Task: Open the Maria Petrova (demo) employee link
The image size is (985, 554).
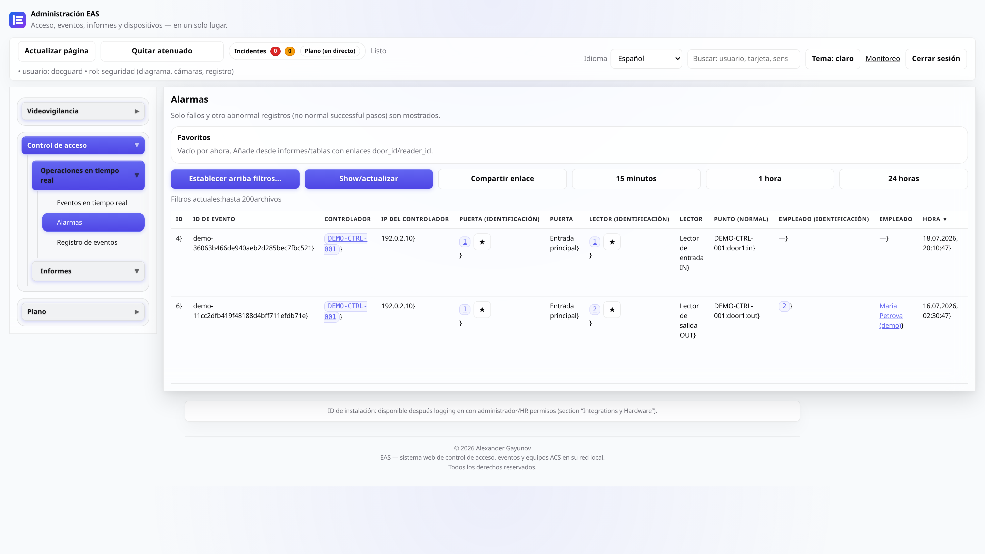Action: click(x=891, y=315)
